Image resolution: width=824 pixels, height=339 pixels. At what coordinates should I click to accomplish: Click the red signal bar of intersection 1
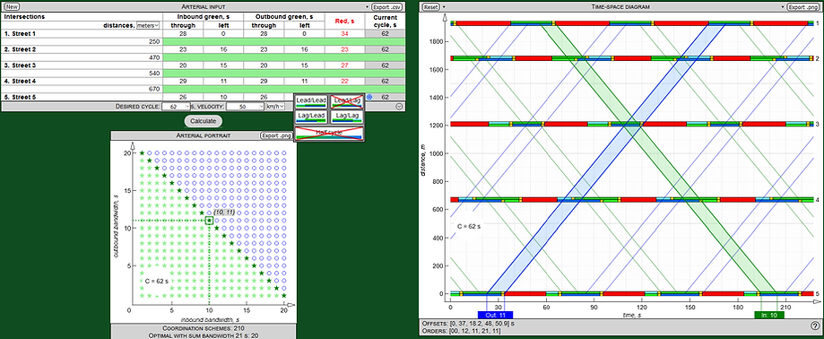484,23
